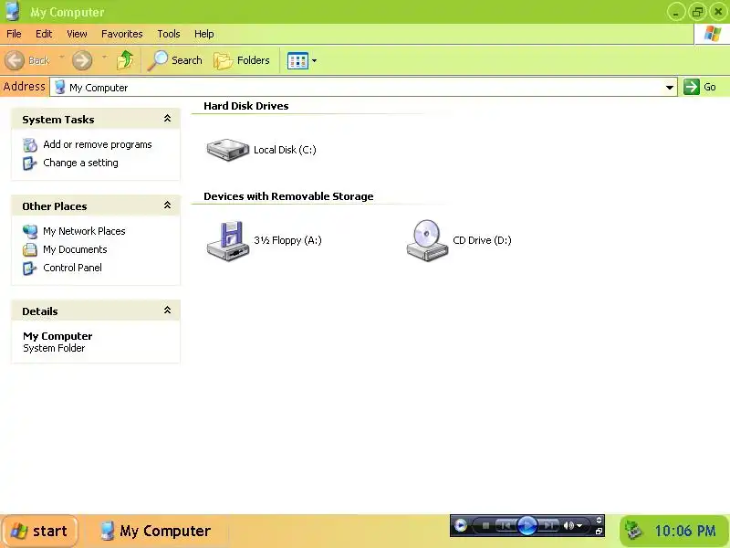The image size is (730, 548).
Task: Click the Safely Remove Hardware tray icon
Action: pyautogui.click(x=633, y=531)
